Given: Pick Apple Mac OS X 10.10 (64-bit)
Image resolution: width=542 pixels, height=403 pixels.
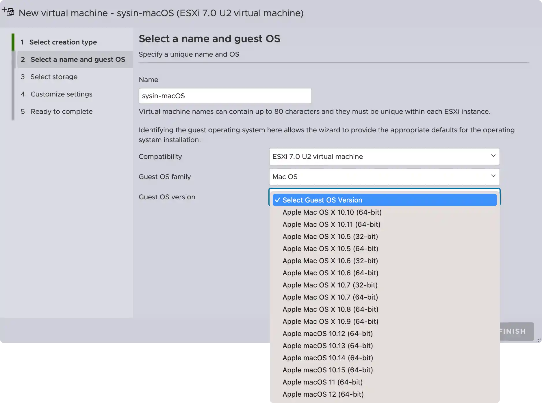Looking at the screenshot, I should (x=332, y=212).
